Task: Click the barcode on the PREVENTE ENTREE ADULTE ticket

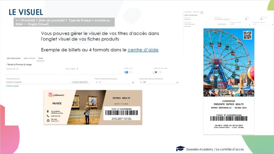Action: [x=229, y=118]
